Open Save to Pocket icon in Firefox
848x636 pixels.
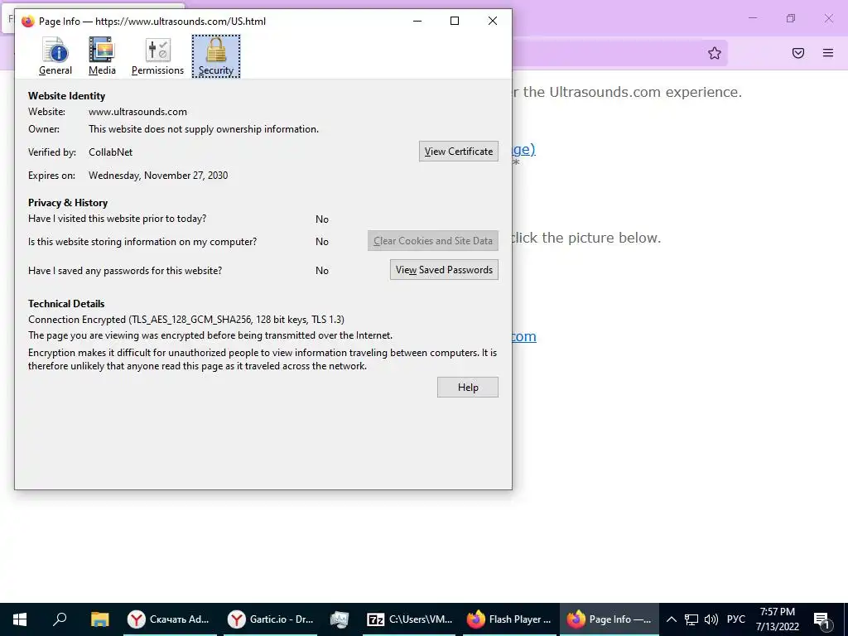click(798, 53)
